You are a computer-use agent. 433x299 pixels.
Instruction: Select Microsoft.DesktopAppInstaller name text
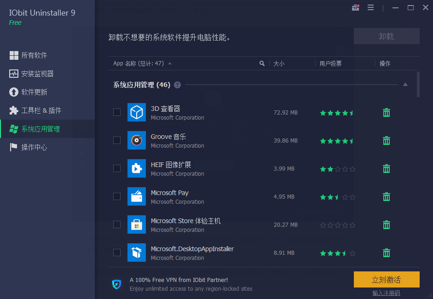(192, 249)
